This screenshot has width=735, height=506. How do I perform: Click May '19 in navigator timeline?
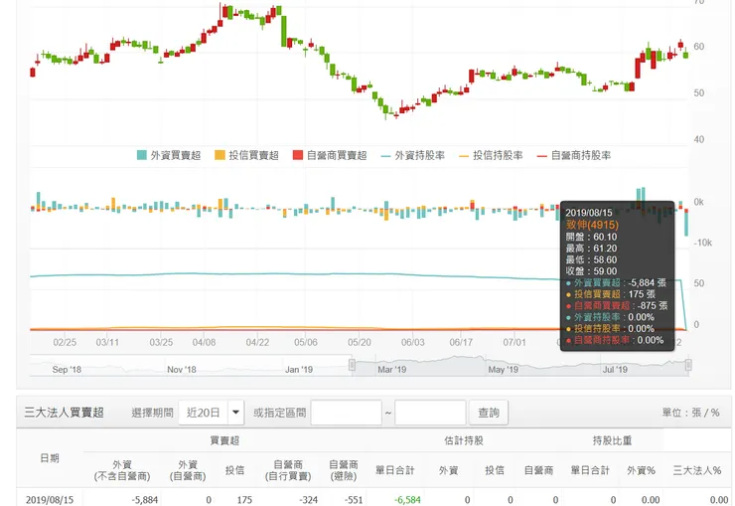[x=503, y=370]
